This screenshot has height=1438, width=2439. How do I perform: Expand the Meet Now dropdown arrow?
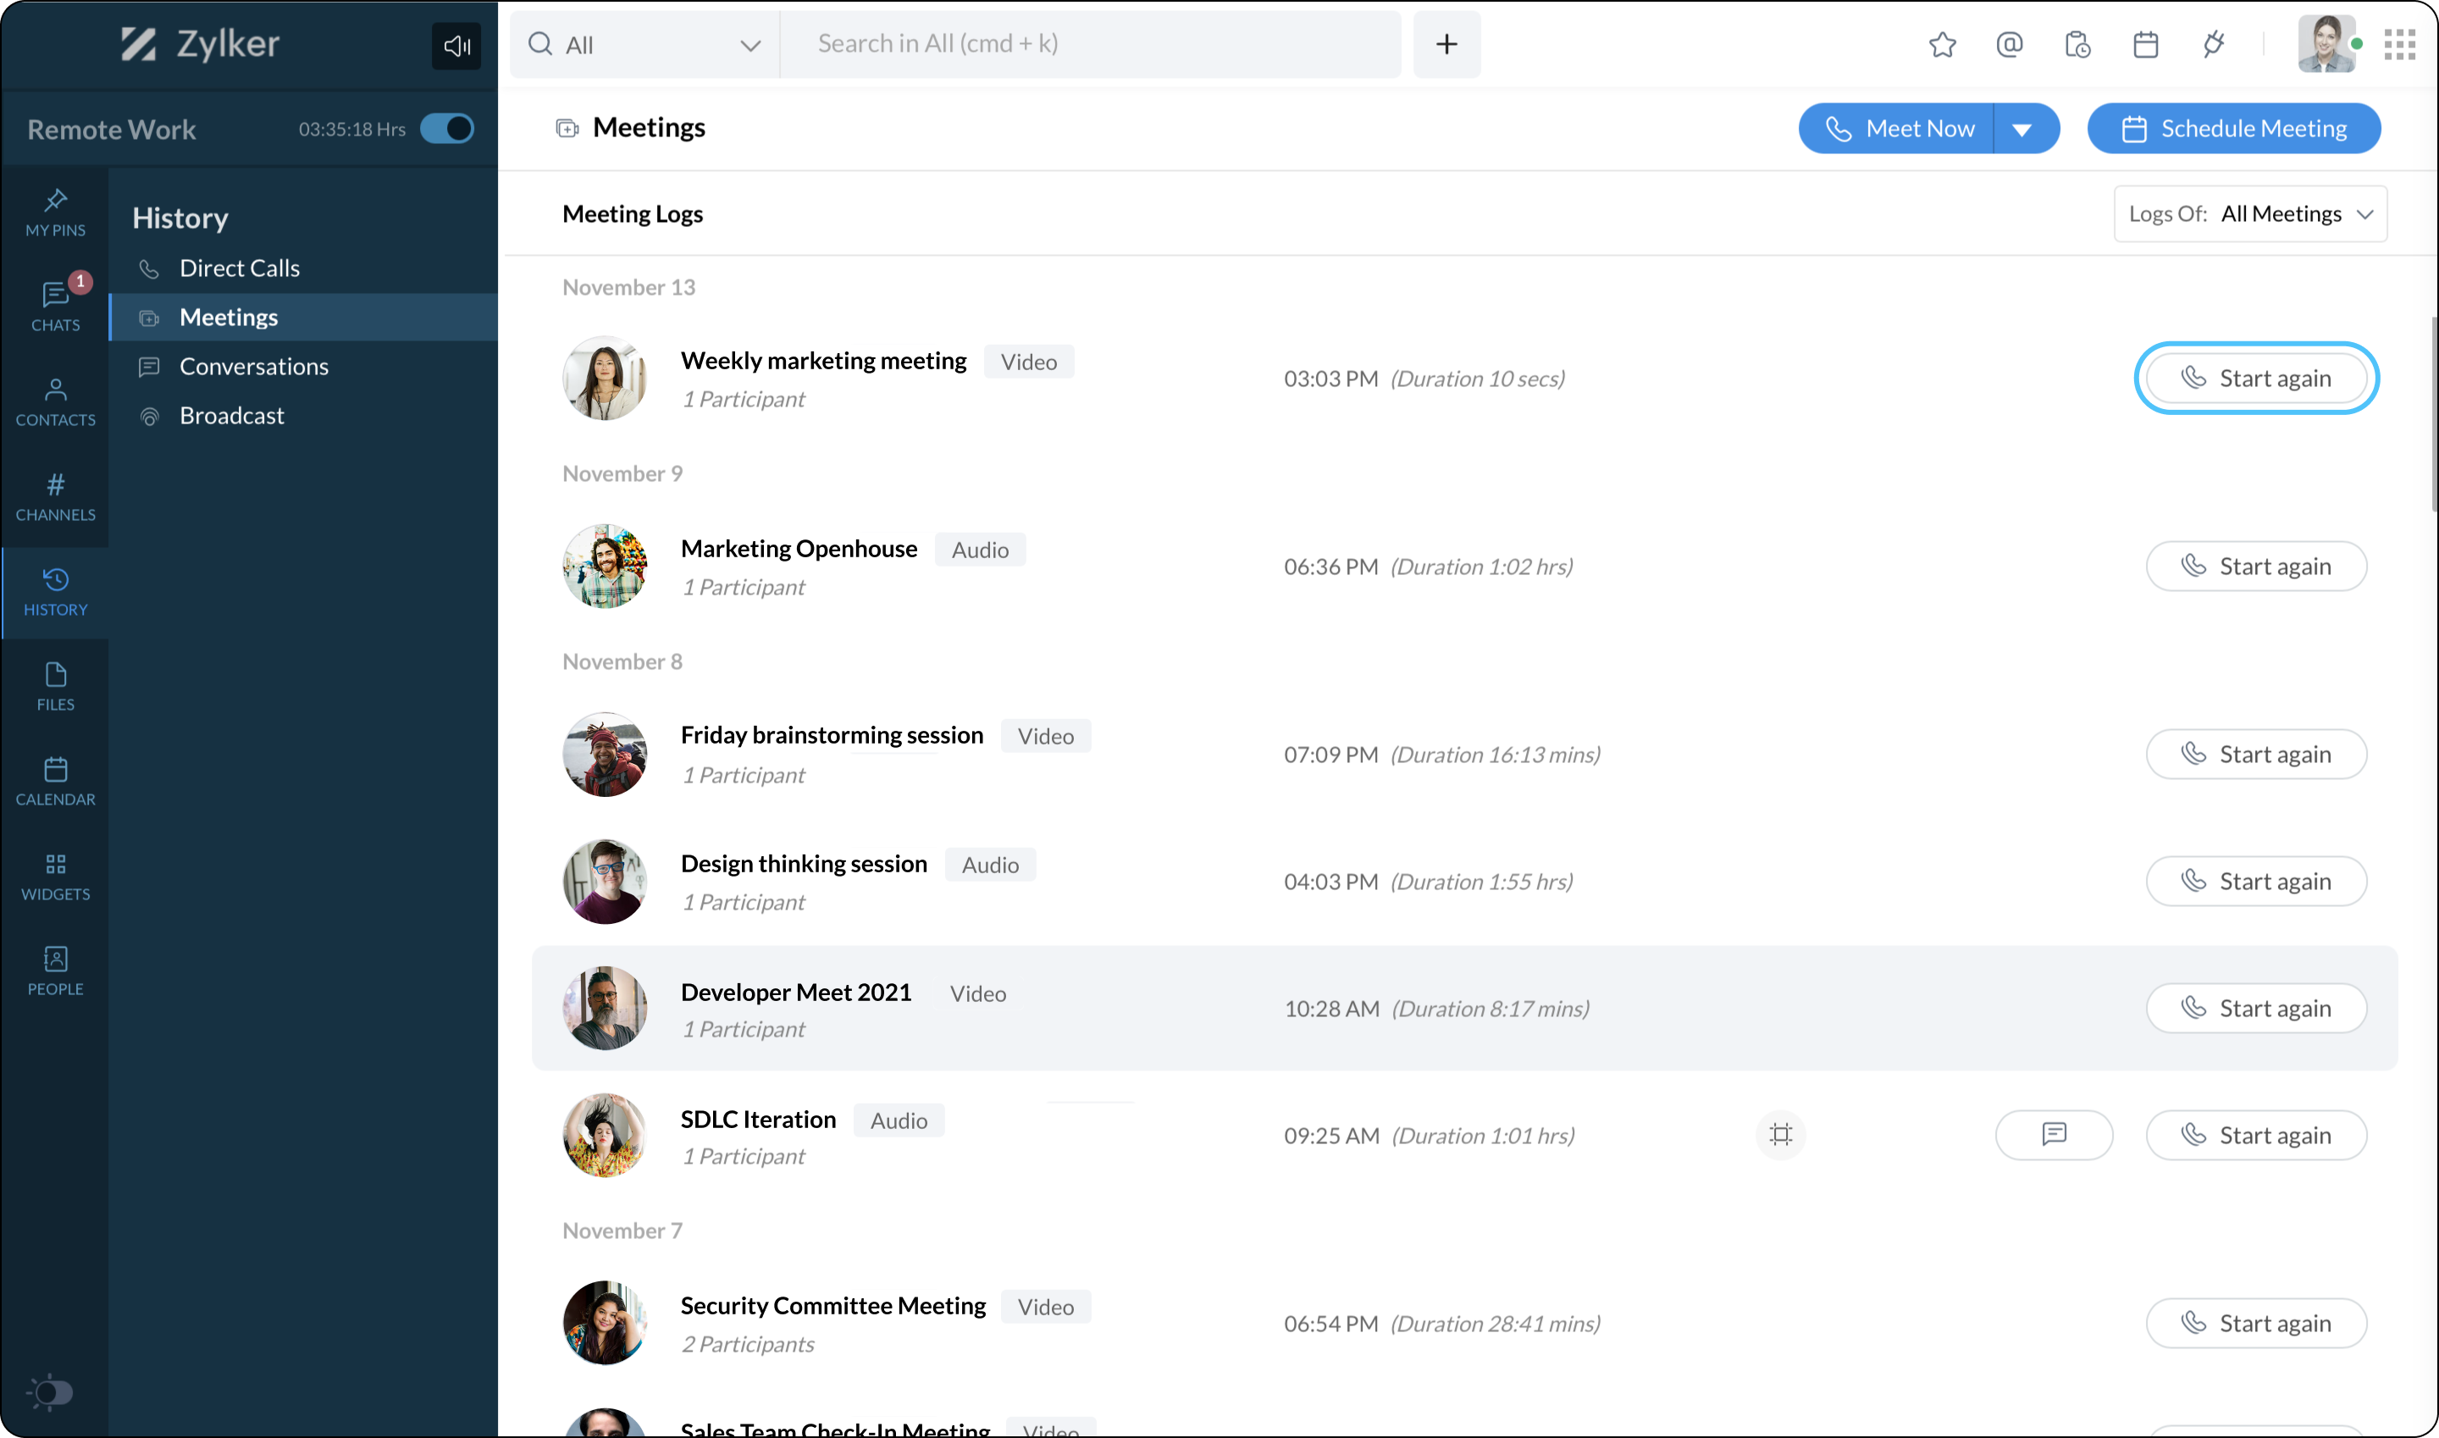[2022, 129]
